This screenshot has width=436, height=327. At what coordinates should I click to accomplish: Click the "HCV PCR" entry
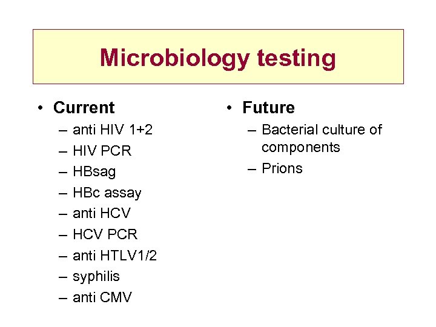click(105, 234)
